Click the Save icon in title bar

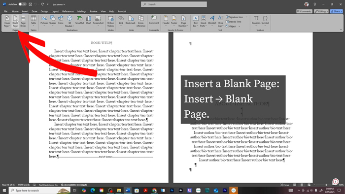(30, 4)
